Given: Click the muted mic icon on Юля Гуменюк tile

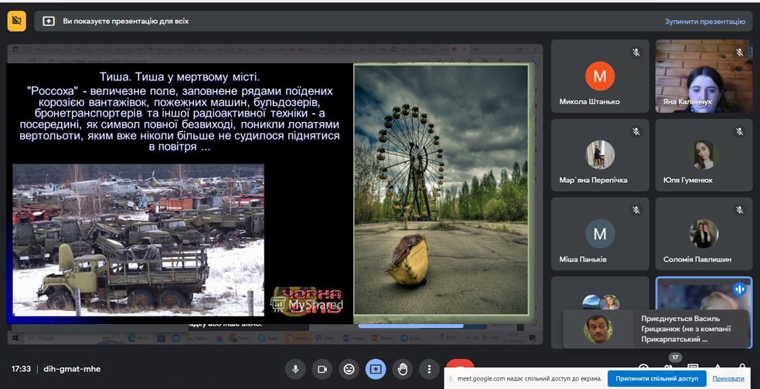Looking at the screenshot, I should coord(739,131).
